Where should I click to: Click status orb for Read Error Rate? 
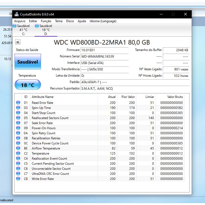[x=18, y=102]
